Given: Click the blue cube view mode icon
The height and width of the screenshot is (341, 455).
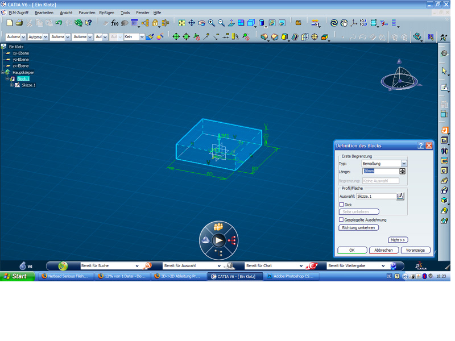Looking at the screenshot, I should point(251,23).
